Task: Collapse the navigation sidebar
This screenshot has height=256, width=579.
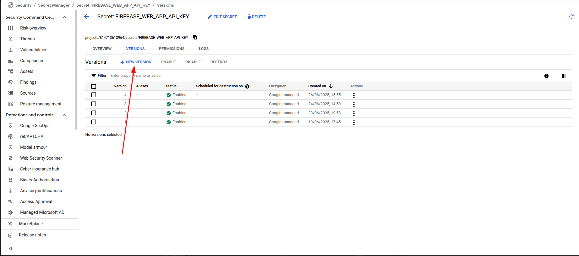Action: [10, 248]
